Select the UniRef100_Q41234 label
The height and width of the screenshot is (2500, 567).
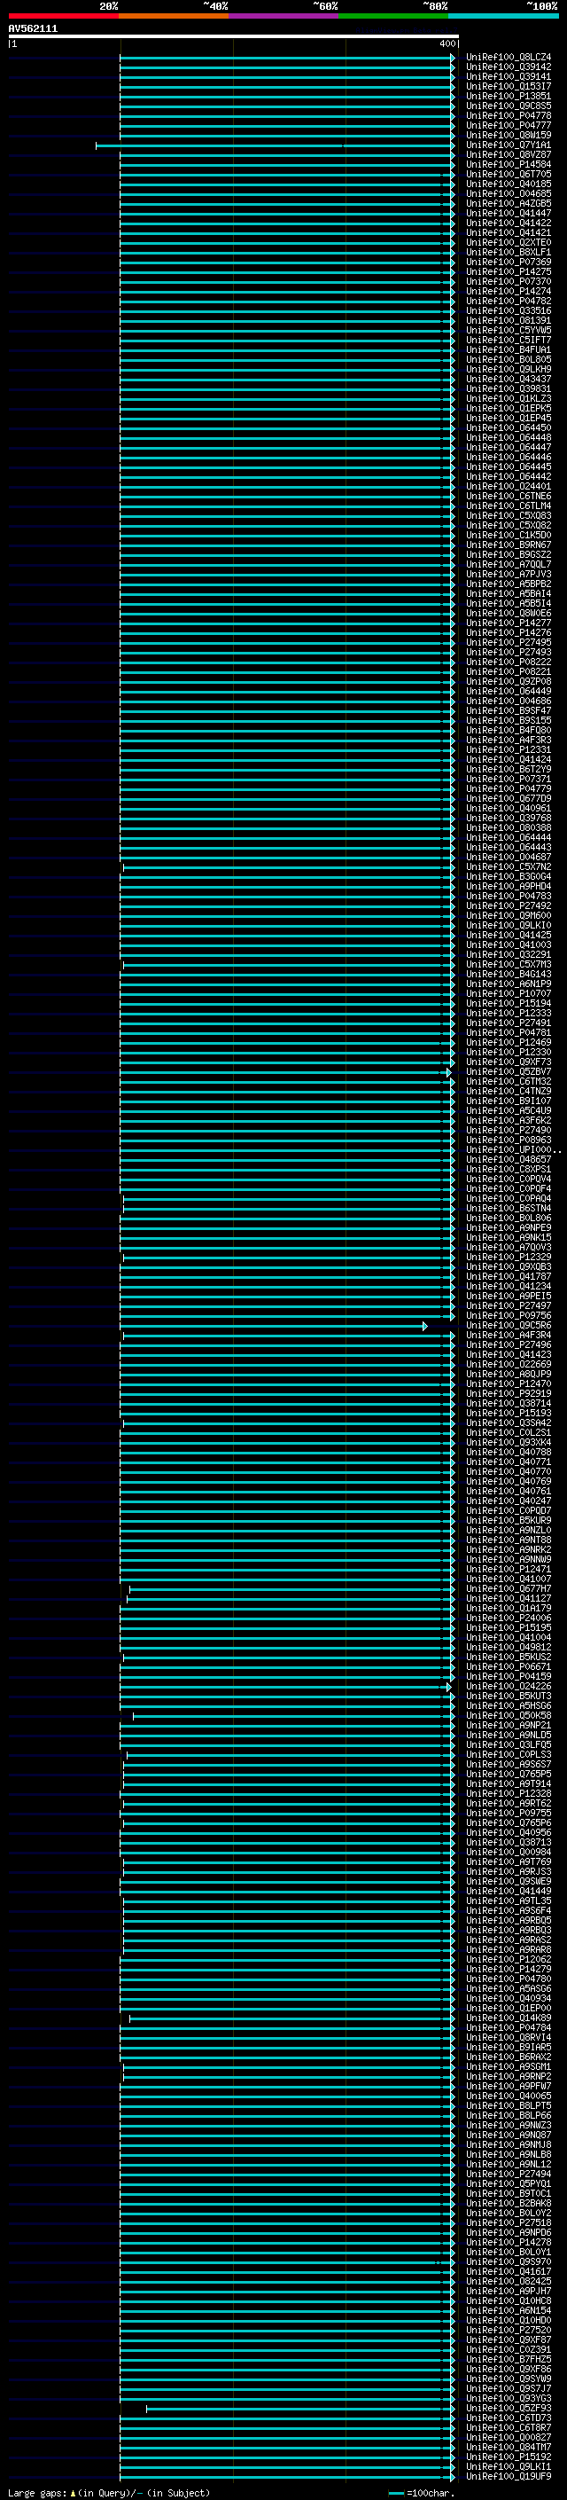[508, 1287]
